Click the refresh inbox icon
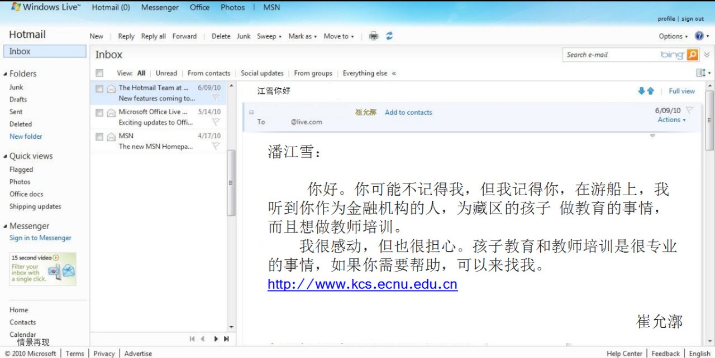Image resolution: width=715 pixels, height=358 pixels. coord(389,36)
